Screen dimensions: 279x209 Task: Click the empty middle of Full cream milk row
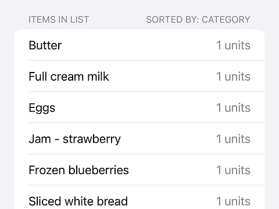click(163, 77)
